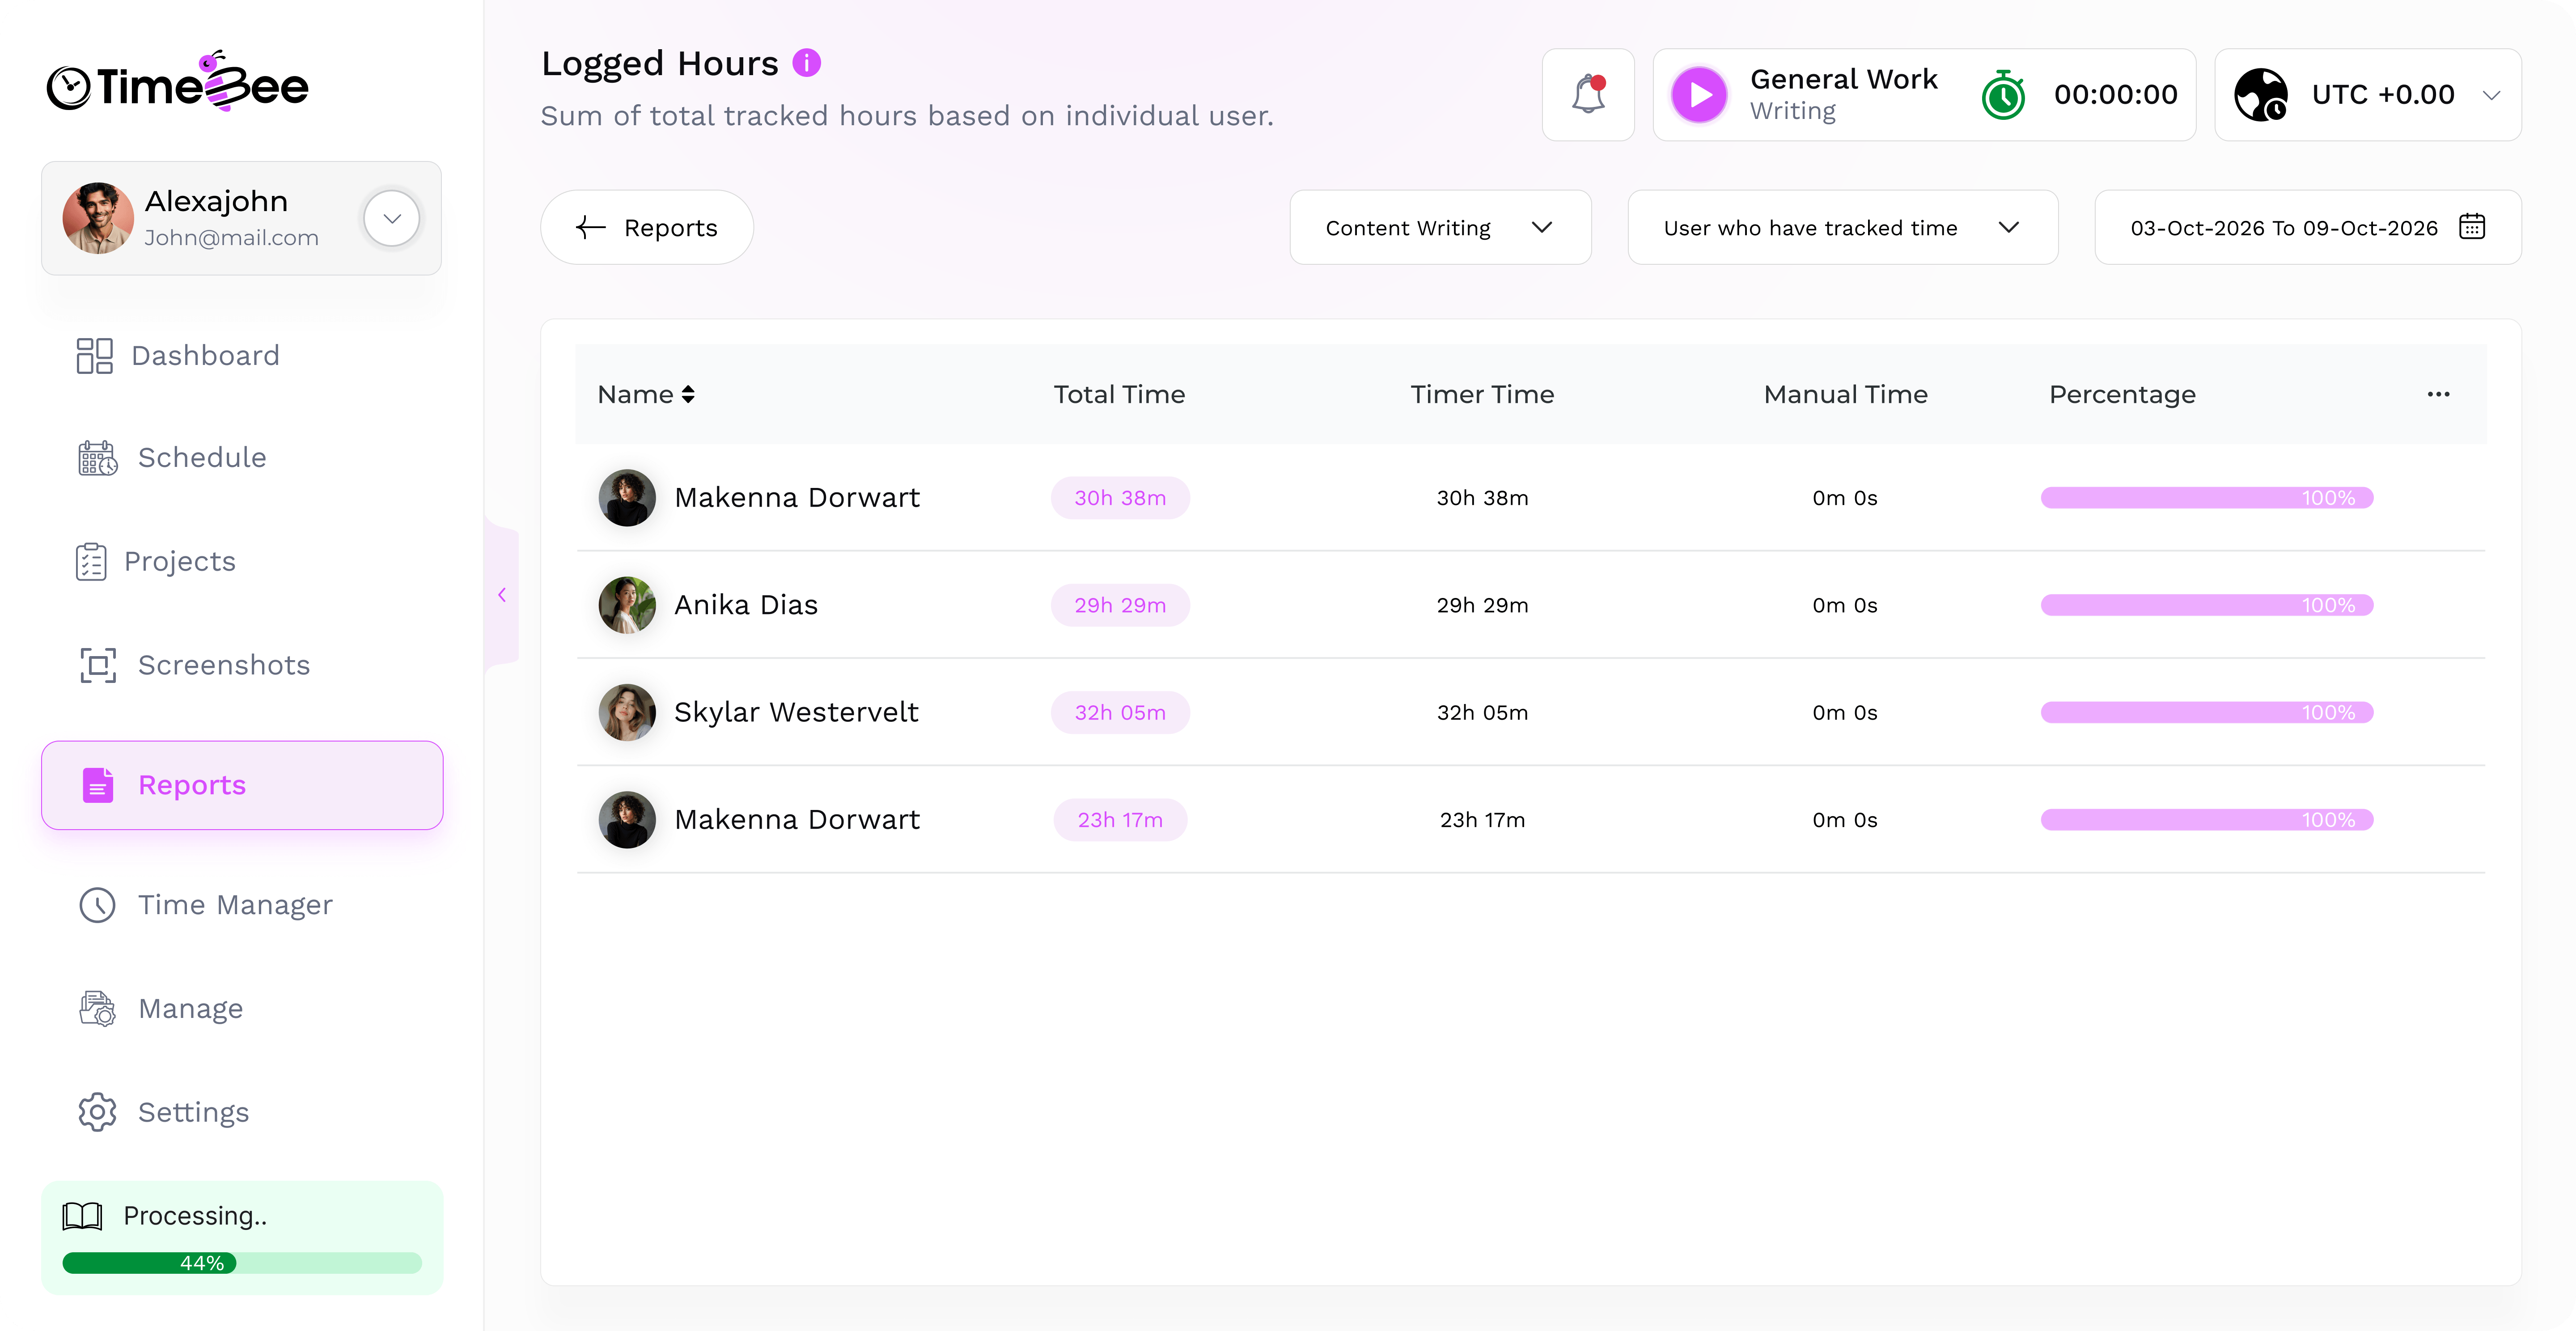Click Skylar Westervelt percentage bar

pos(2207,712)
